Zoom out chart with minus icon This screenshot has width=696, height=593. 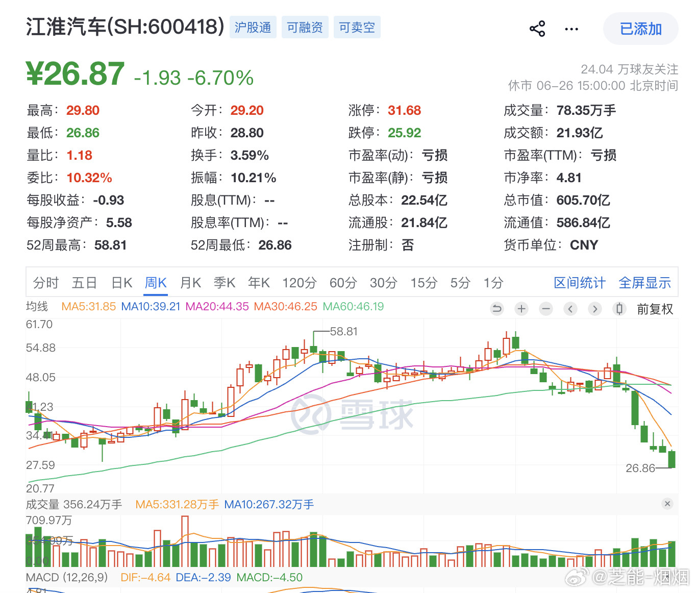coord(546,309)
